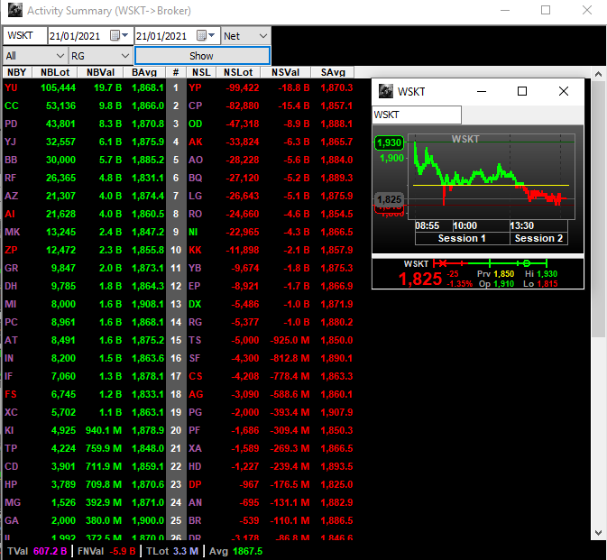Click the Session 2 label on chart

click(538, 238)
